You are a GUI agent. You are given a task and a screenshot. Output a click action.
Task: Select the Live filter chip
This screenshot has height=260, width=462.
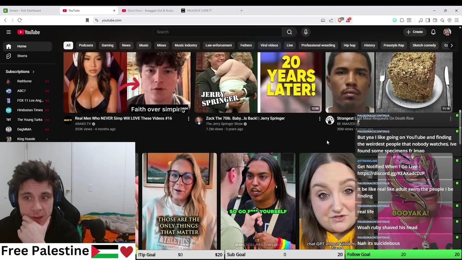(x=289, y=45)
